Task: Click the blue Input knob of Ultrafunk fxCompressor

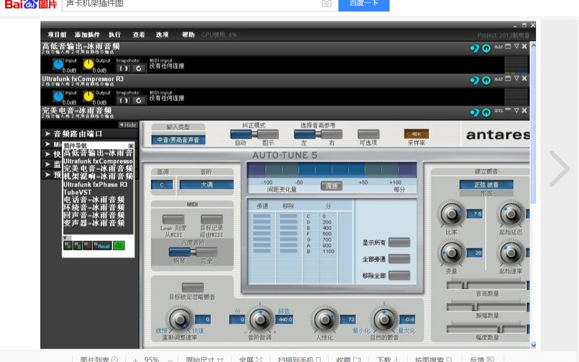Action: coord(58,96)
